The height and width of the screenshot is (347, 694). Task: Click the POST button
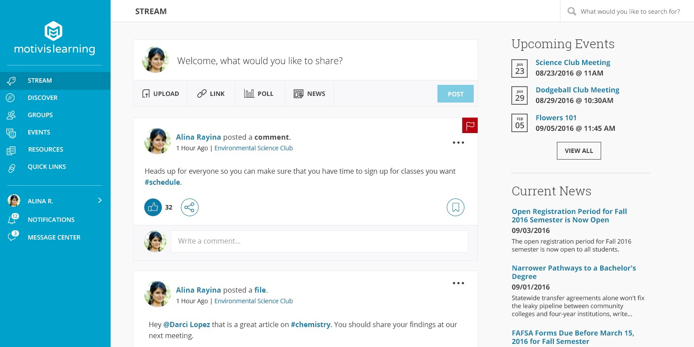(456, 94)
